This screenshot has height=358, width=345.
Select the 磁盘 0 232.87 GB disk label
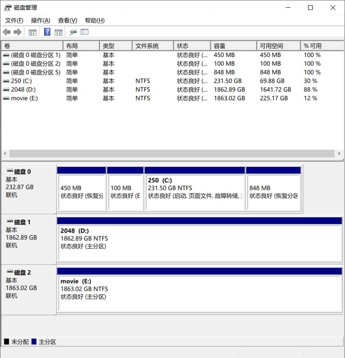(x=29, y=189)
